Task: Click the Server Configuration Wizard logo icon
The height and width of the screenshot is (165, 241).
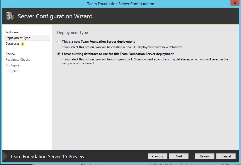Action: click(x=10, y=16)
